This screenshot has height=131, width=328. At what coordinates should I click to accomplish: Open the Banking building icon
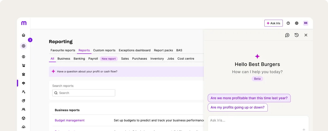click(24, 74)
